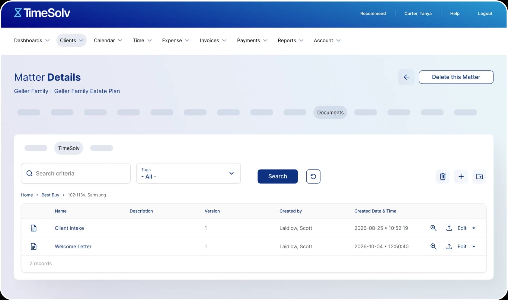The width and height of the screenshot is (508, 300).
Task: Click upload icon for Client Intake row
Action: (449, 228)
